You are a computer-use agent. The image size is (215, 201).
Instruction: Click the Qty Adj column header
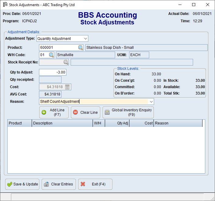coord(117,123)
